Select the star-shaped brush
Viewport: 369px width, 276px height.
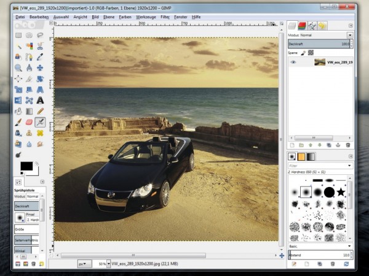click(340, 192)
